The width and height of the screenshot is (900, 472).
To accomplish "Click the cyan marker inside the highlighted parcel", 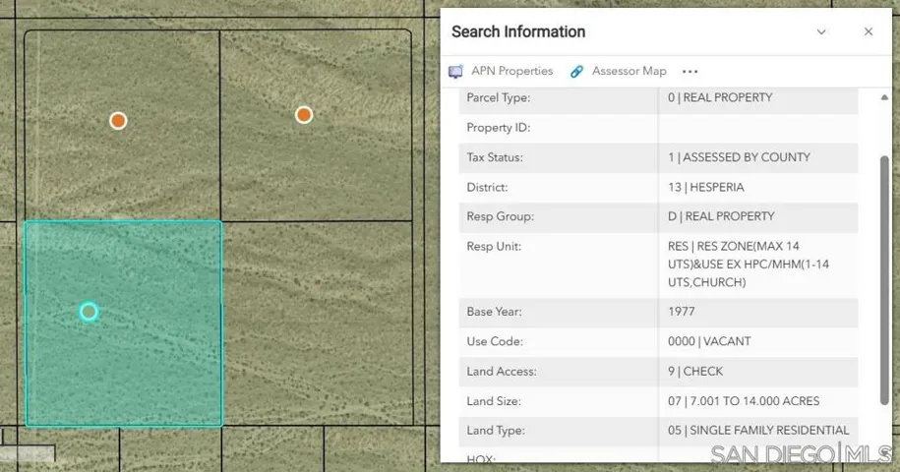I will click(89, 312).
